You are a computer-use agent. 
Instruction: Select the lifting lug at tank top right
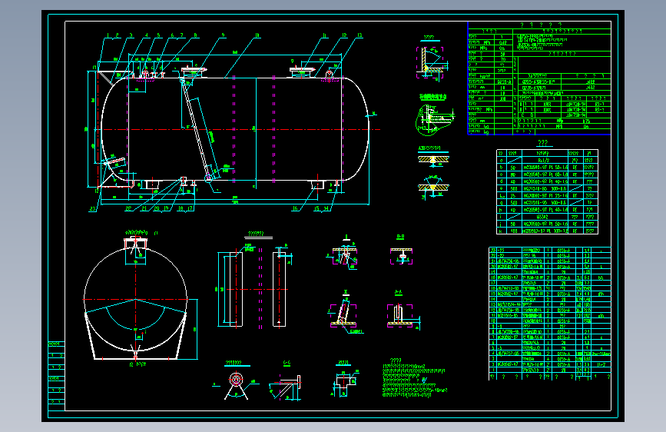pyautogui.click(x=330, y=75)
